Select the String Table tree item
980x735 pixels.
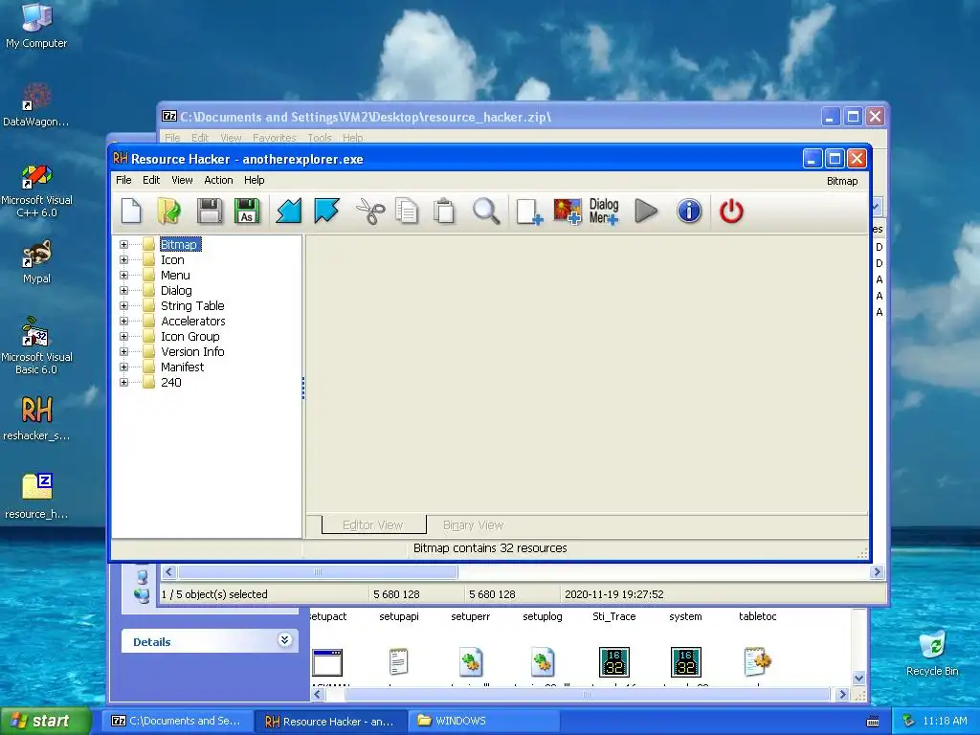point(192,305)
